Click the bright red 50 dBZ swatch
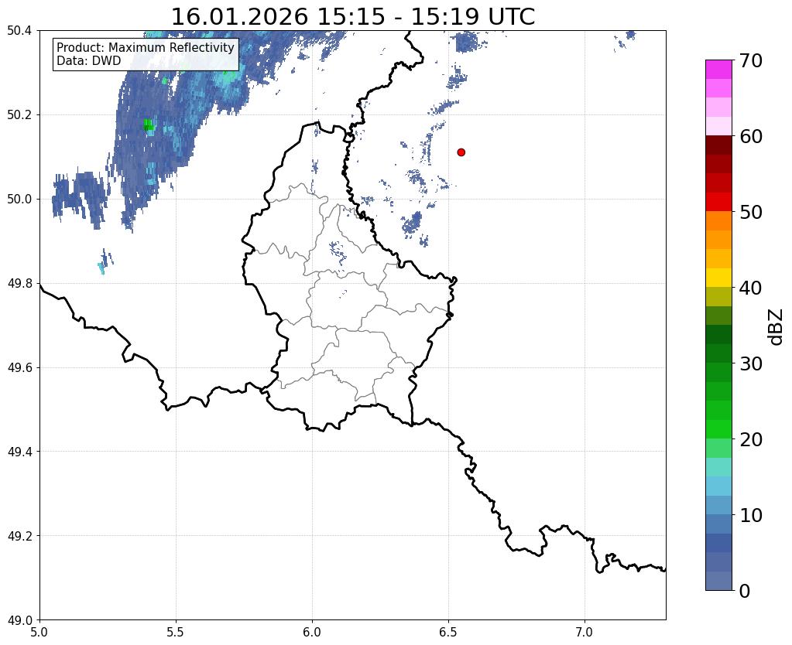This screenshot has width=792, height=645. [x=718, y=203]
